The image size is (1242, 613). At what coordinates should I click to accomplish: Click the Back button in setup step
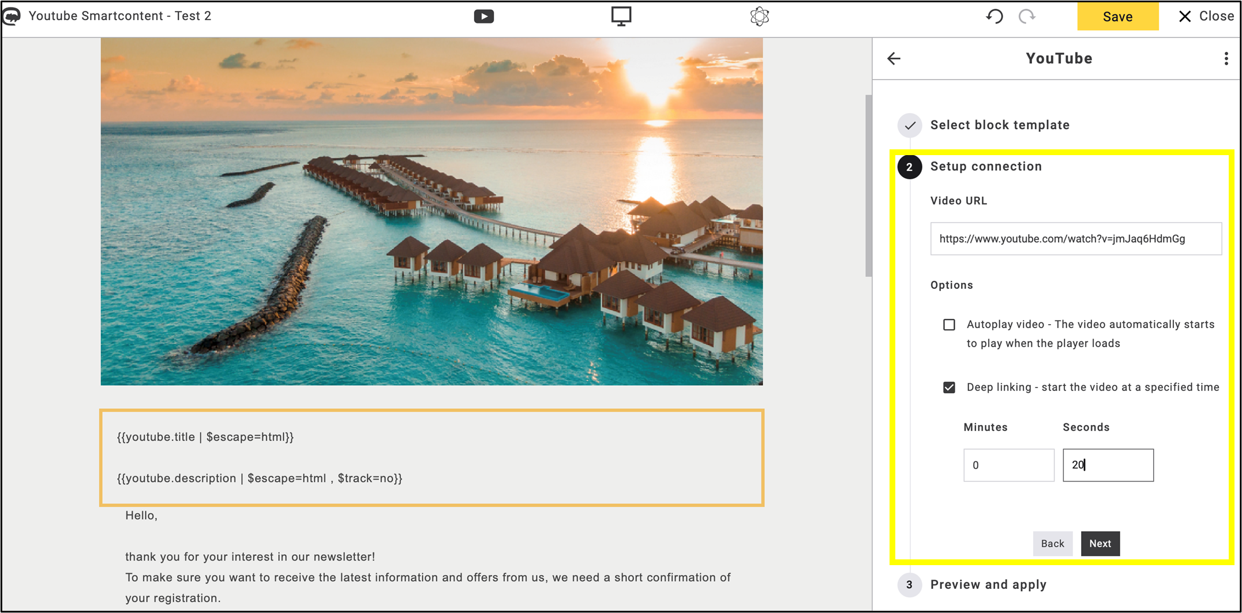[1053, 544]
